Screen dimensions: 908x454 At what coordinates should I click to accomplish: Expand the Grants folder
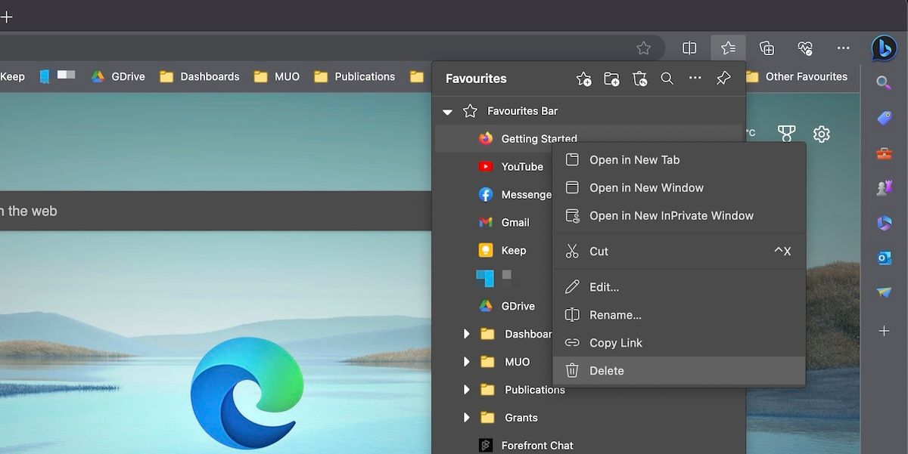(x=466, y=417)
